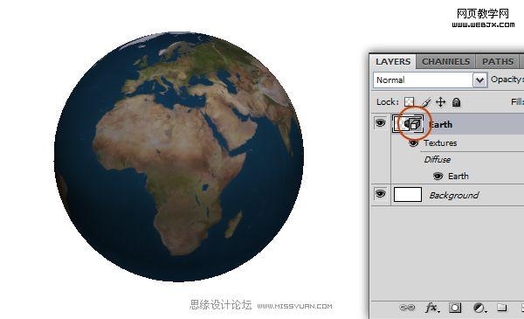Hide the Earth 3D layer

pos(380,123)
